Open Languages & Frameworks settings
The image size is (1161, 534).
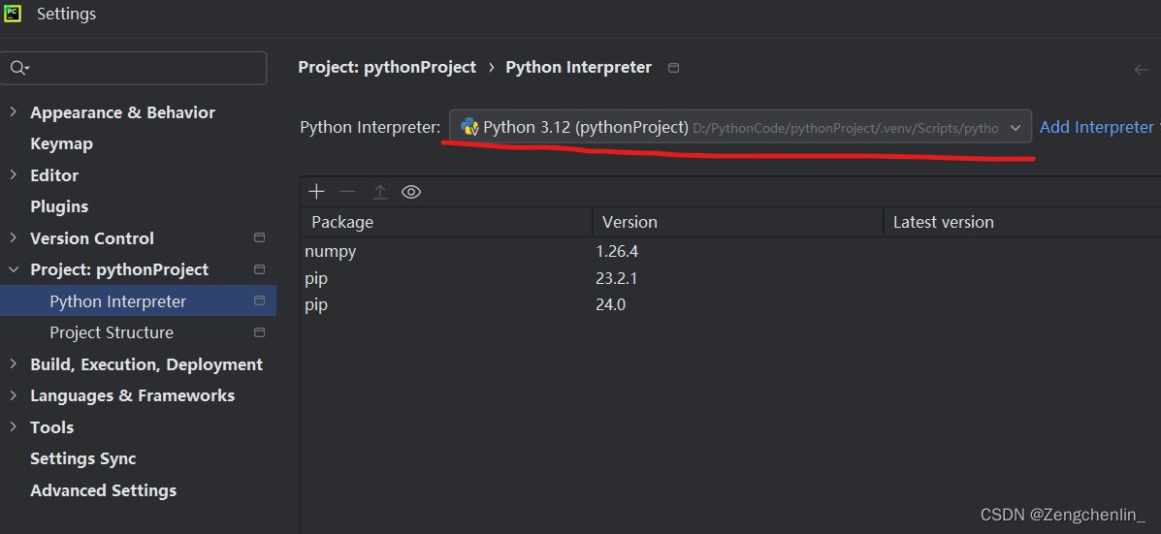tap(133, 395)
